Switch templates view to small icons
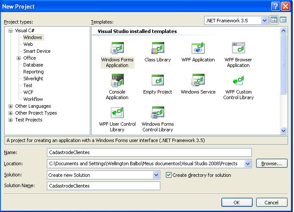 pyautogui.click(x=283, y=20)
